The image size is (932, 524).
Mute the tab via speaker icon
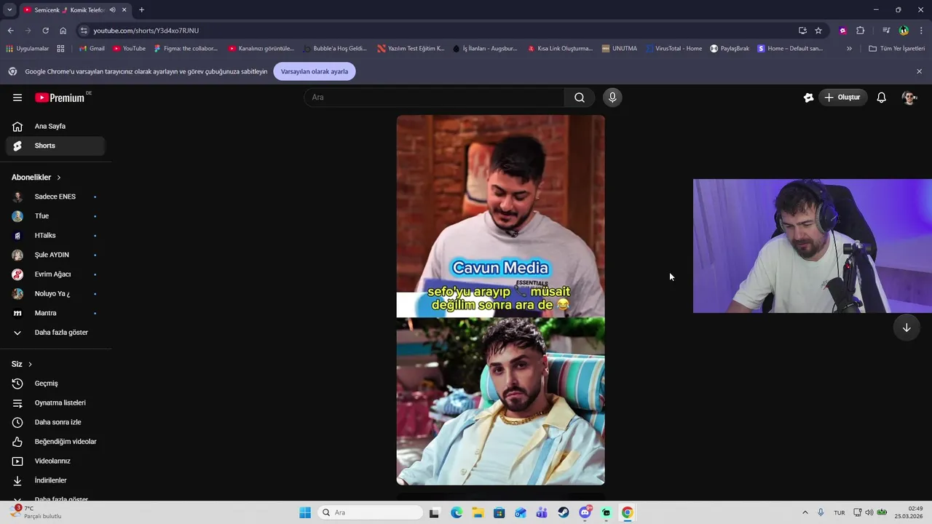click(112, 10)
